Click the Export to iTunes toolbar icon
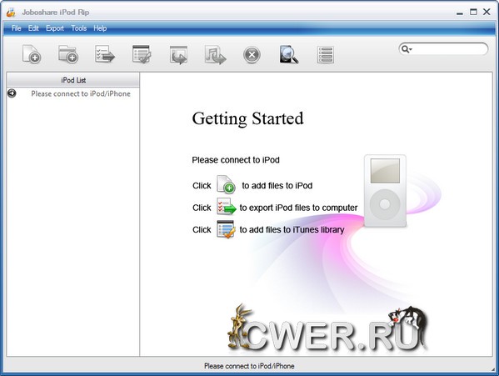 pos(142,54)
